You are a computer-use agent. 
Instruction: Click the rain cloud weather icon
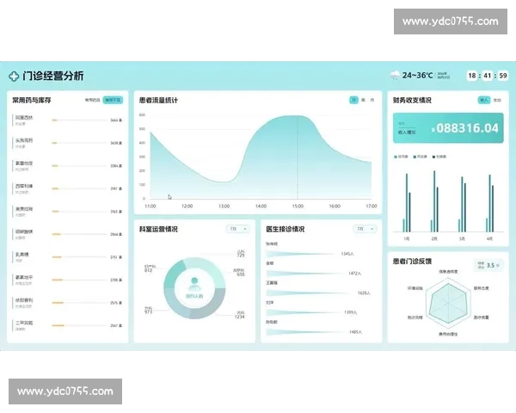coord(395,76)
